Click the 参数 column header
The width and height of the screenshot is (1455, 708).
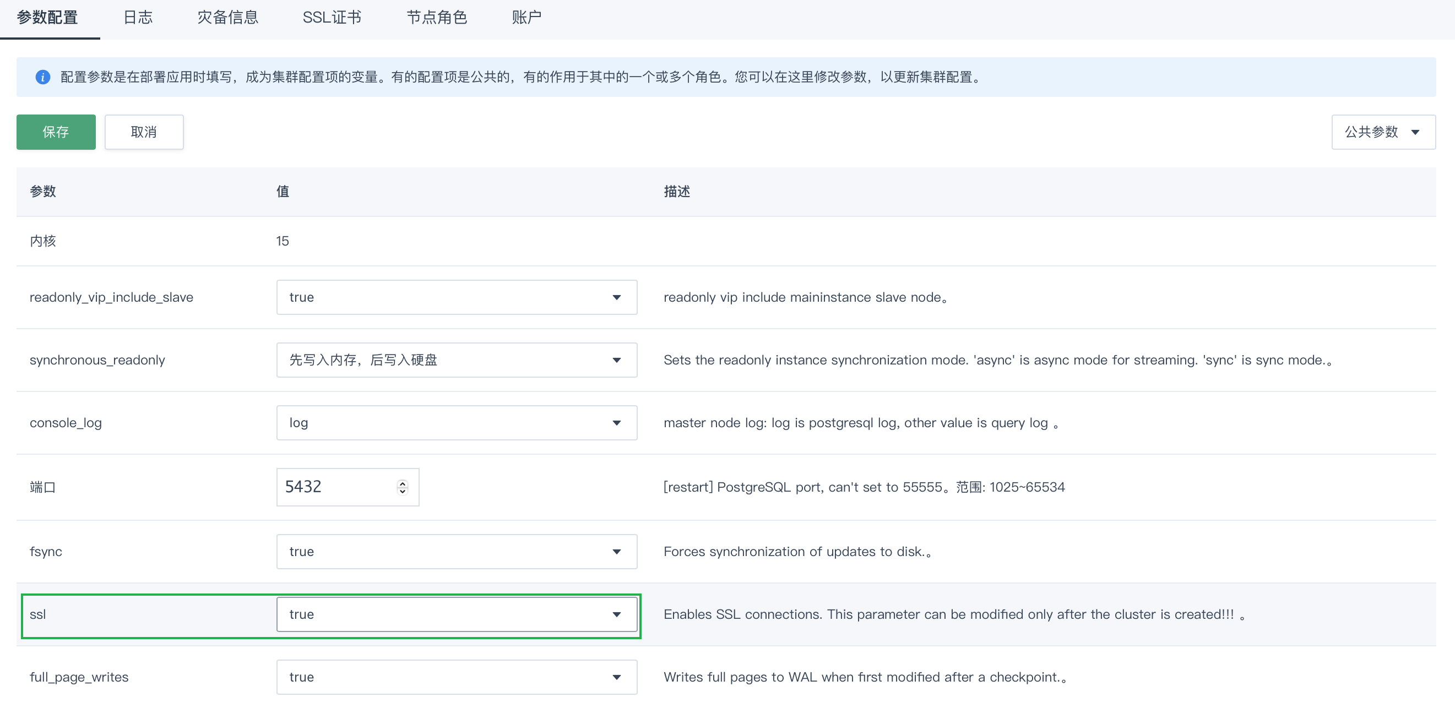[43, 192]
